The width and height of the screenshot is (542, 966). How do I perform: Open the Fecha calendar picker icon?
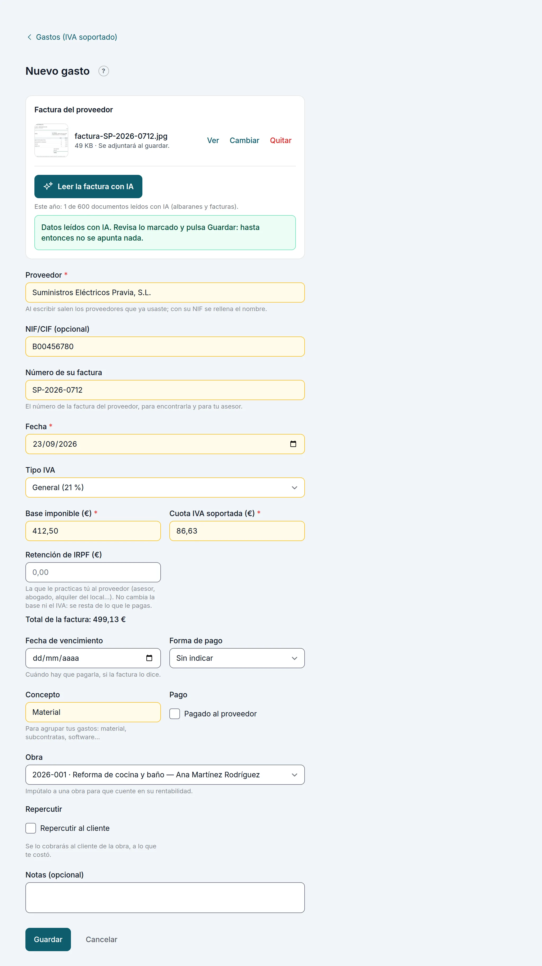tap(293, 444)
